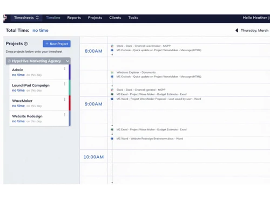
Task: Open the Timesheets view switcher
Action: click(26, 18)
